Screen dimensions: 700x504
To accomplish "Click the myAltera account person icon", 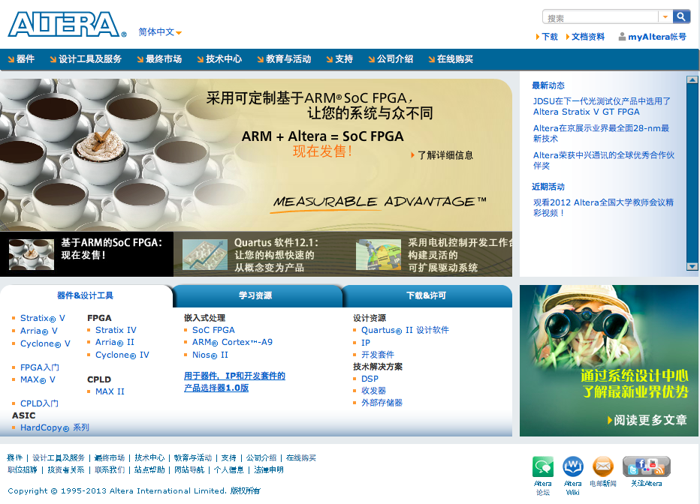I will coord(622,37).
